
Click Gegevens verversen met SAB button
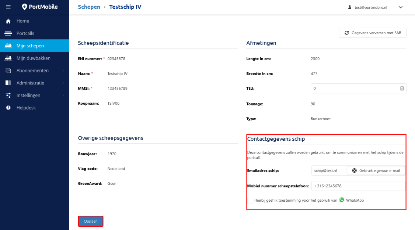373,33
